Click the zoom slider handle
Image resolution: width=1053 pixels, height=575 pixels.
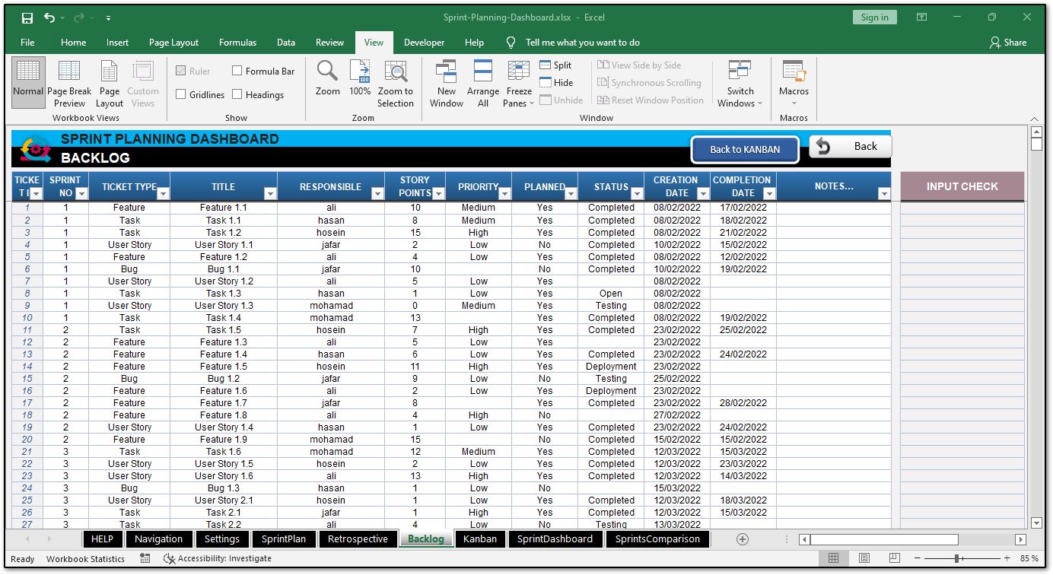tap(956, 559)
